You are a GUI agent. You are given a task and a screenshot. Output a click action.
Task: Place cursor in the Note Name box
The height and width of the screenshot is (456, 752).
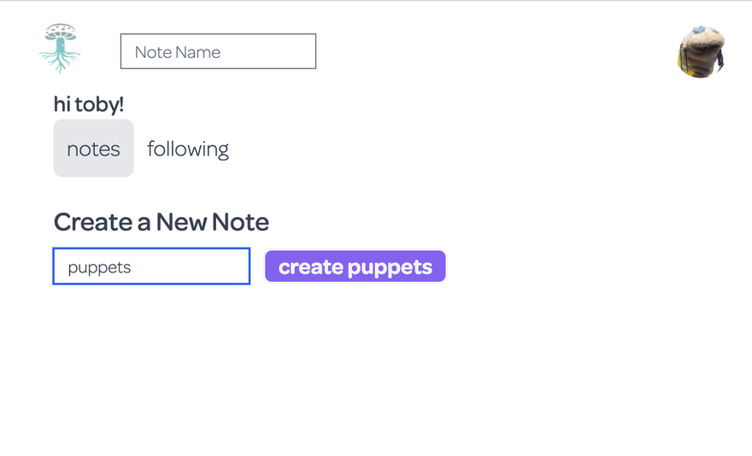tap(218, 52)
